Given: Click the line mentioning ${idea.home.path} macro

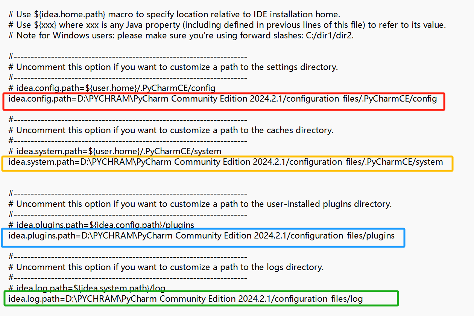Looking at the screenshot, I should click(175, 15).
